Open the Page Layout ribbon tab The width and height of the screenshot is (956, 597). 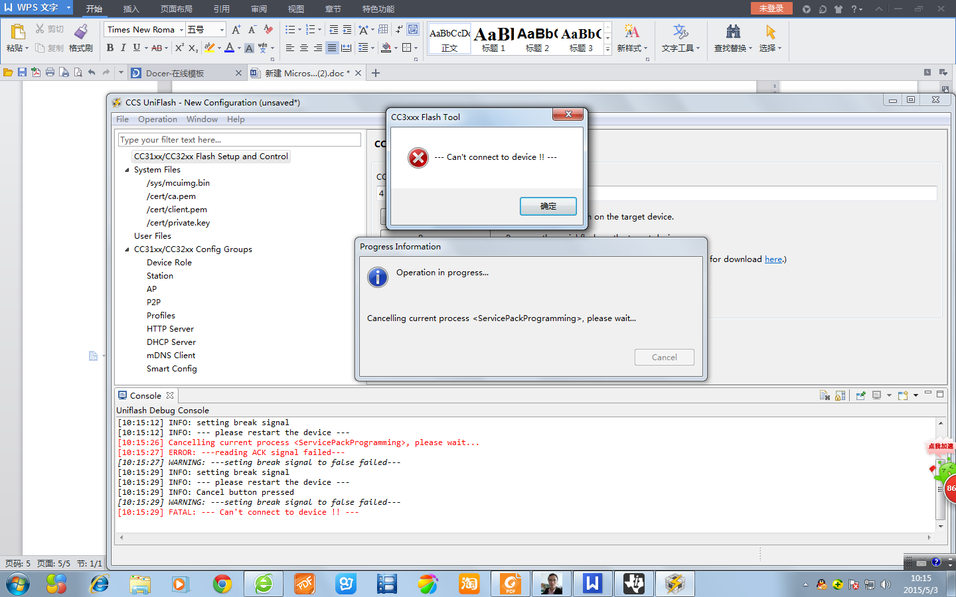click(176, 9)
